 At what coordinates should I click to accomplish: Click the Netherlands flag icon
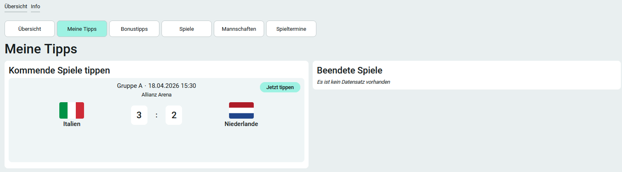click(x=241, y=110)
